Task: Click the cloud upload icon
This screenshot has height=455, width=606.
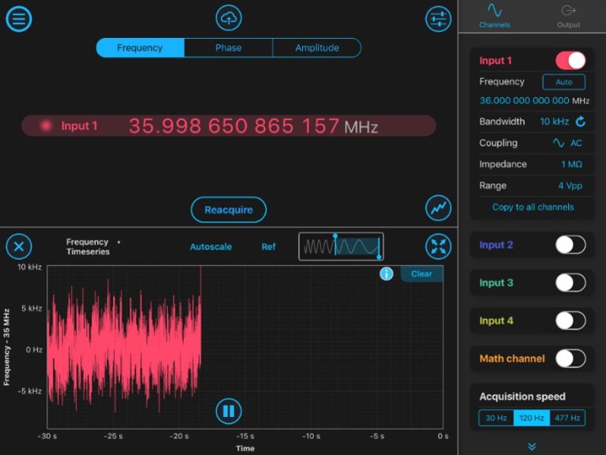Action: click(229, 18)
